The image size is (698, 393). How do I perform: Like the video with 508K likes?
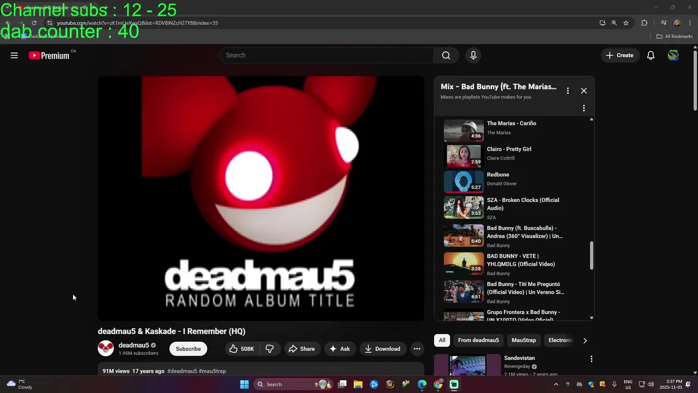pyautogui.click(x=242, y=349)
